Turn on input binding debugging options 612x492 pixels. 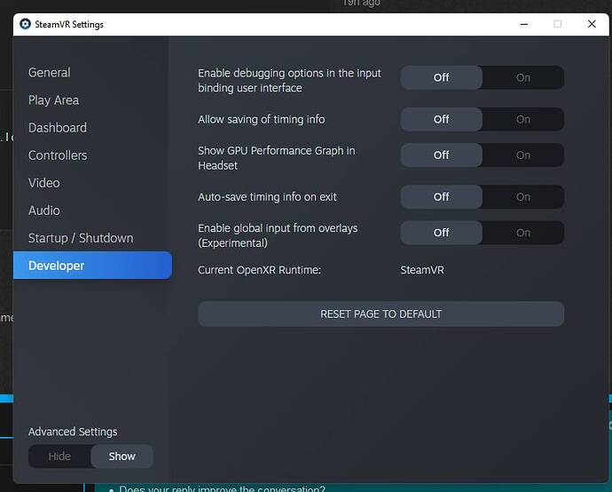click(x=523, y=77)
